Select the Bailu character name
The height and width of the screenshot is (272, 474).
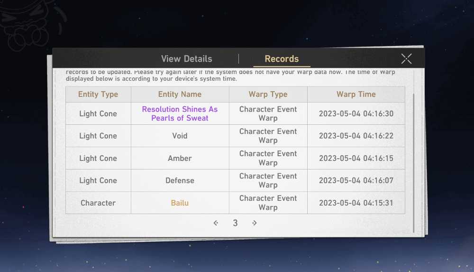pyautogui.click(x=180, y=203)
